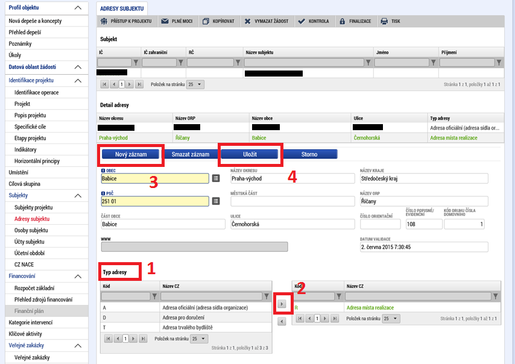This screenshot has height=364, width=515.
Task: Open the Obec list picker icon
Action: 216,178
